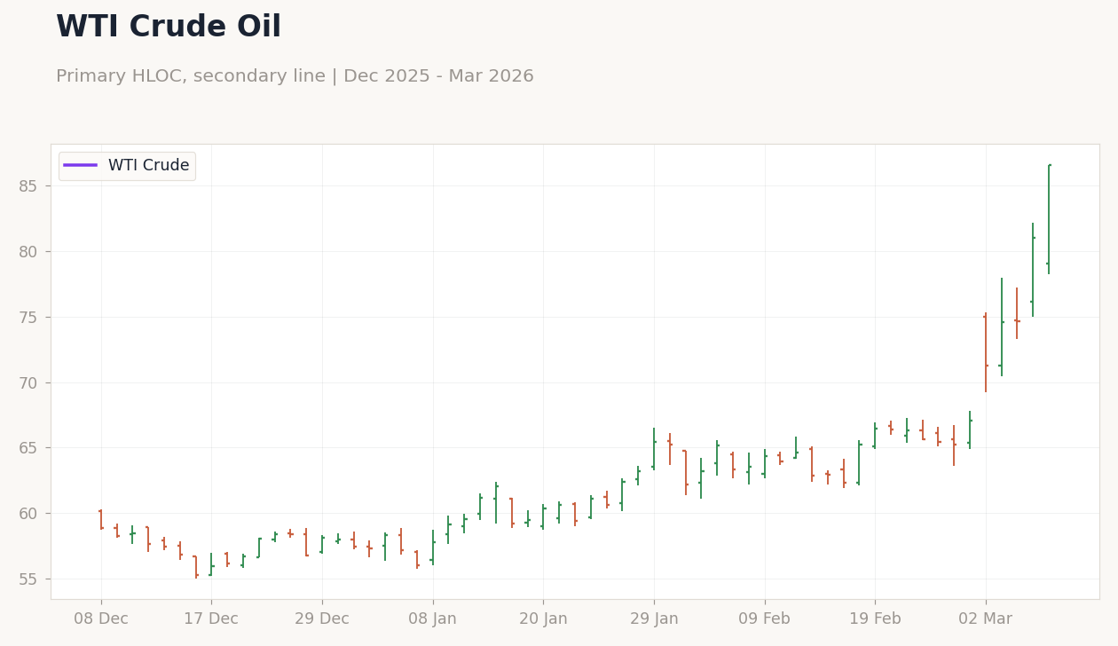1118x646 pixels.
Task: Click the 85 y-axis price label
Action: click(x=29, y=186)
